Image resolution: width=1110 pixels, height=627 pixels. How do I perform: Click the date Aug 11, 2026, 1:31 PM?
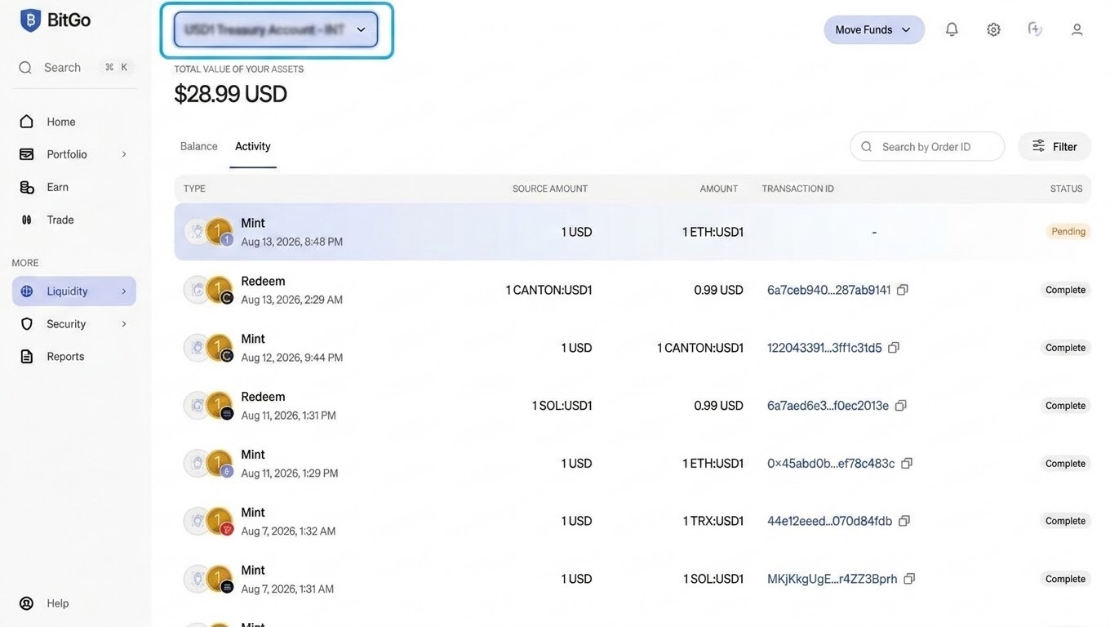pos(289,416)
